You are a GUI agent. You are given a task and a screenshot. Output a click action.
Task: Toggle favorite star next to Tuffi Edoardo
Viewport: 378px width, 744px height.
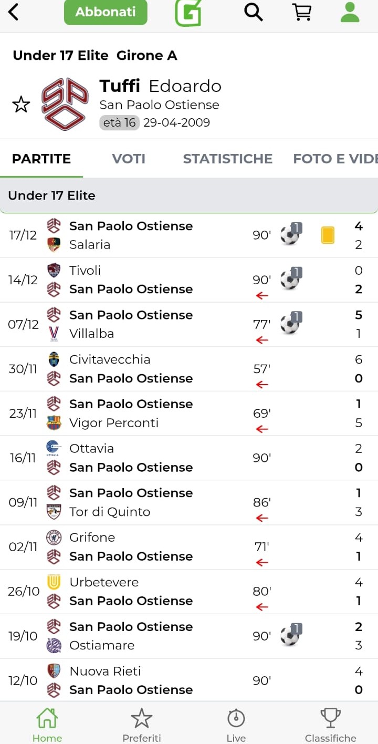tap(21, 105)
